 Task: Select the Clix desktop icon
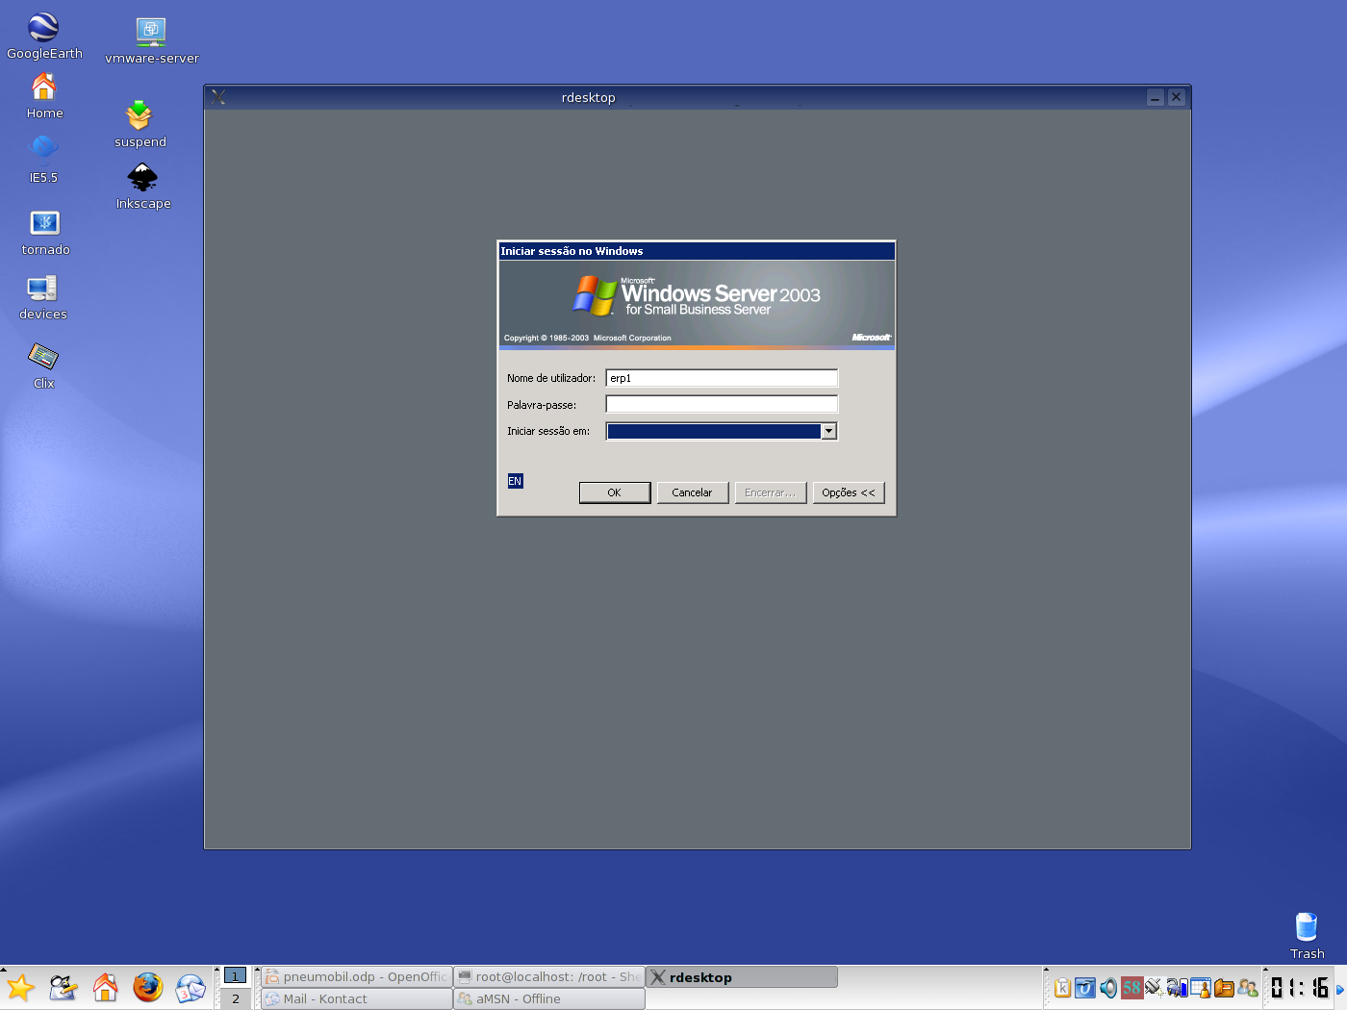coord(43,366)
